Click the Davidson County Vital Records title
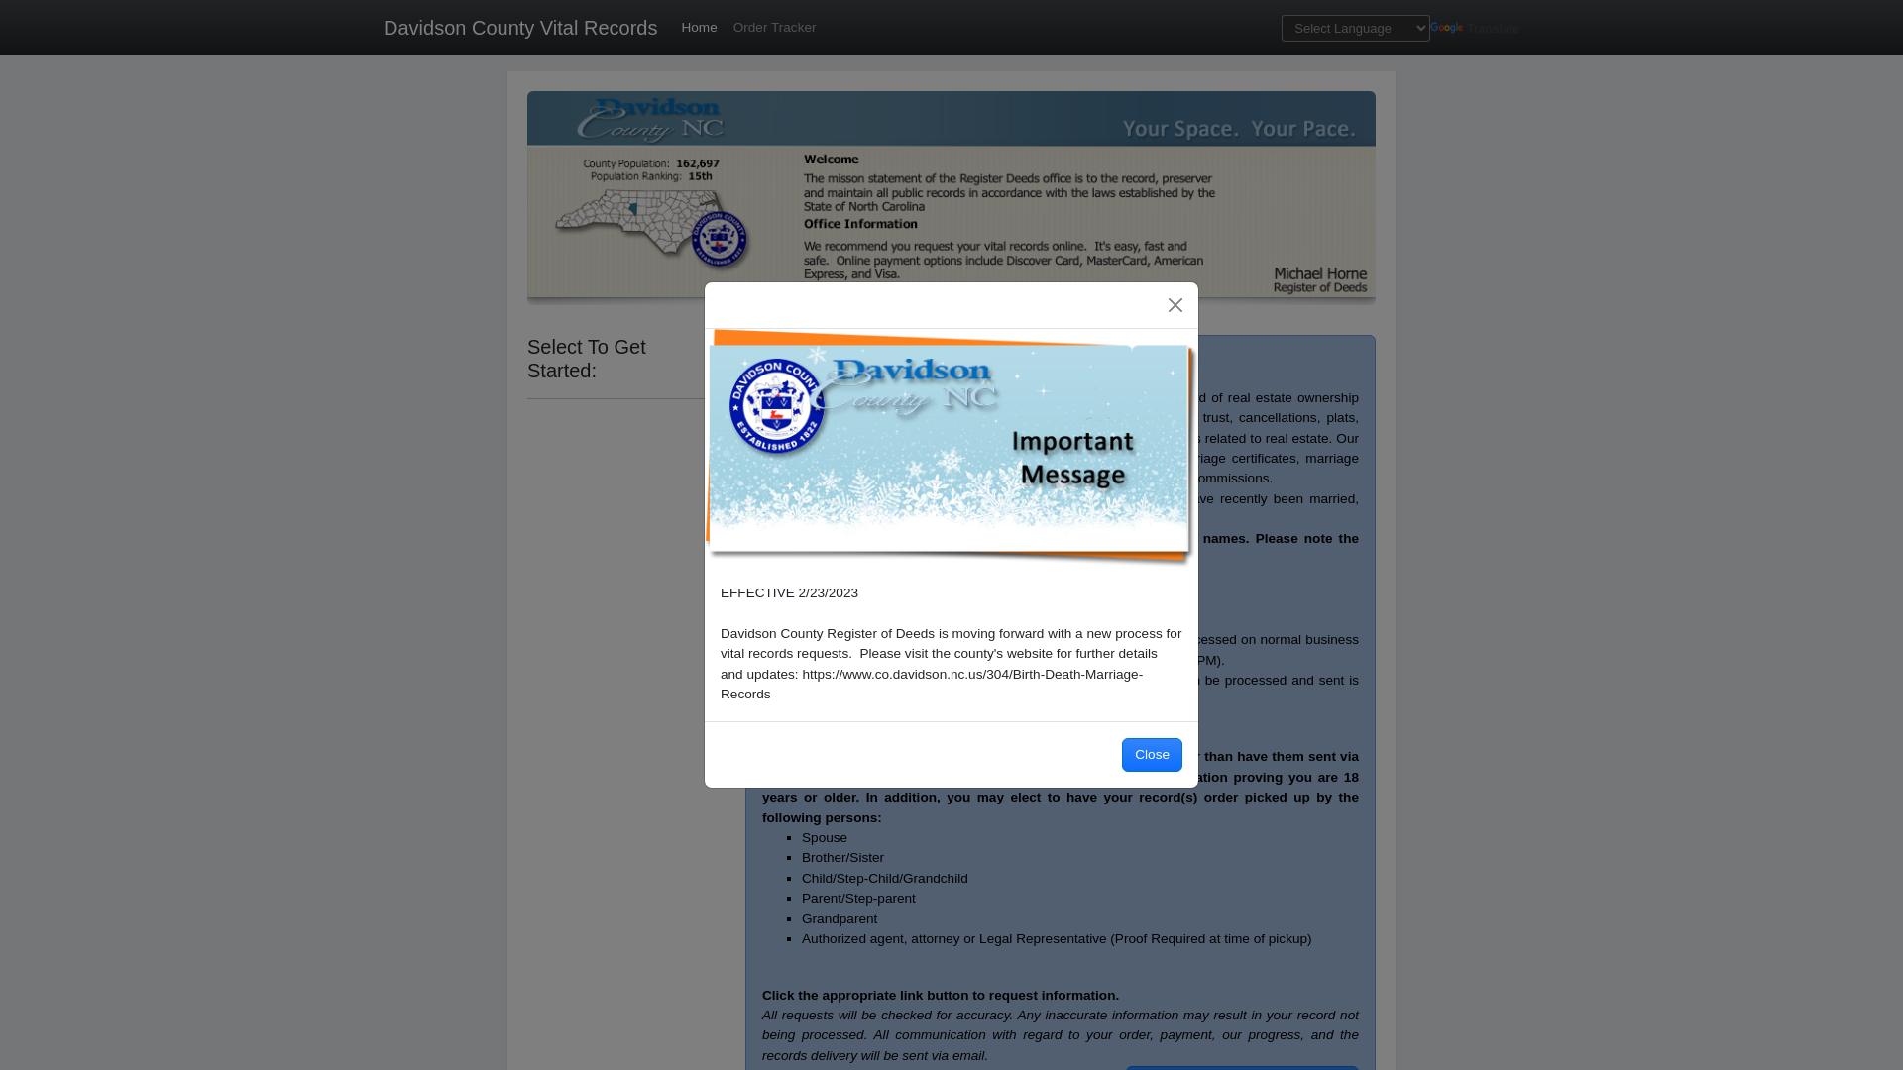 tap(520, 28)
